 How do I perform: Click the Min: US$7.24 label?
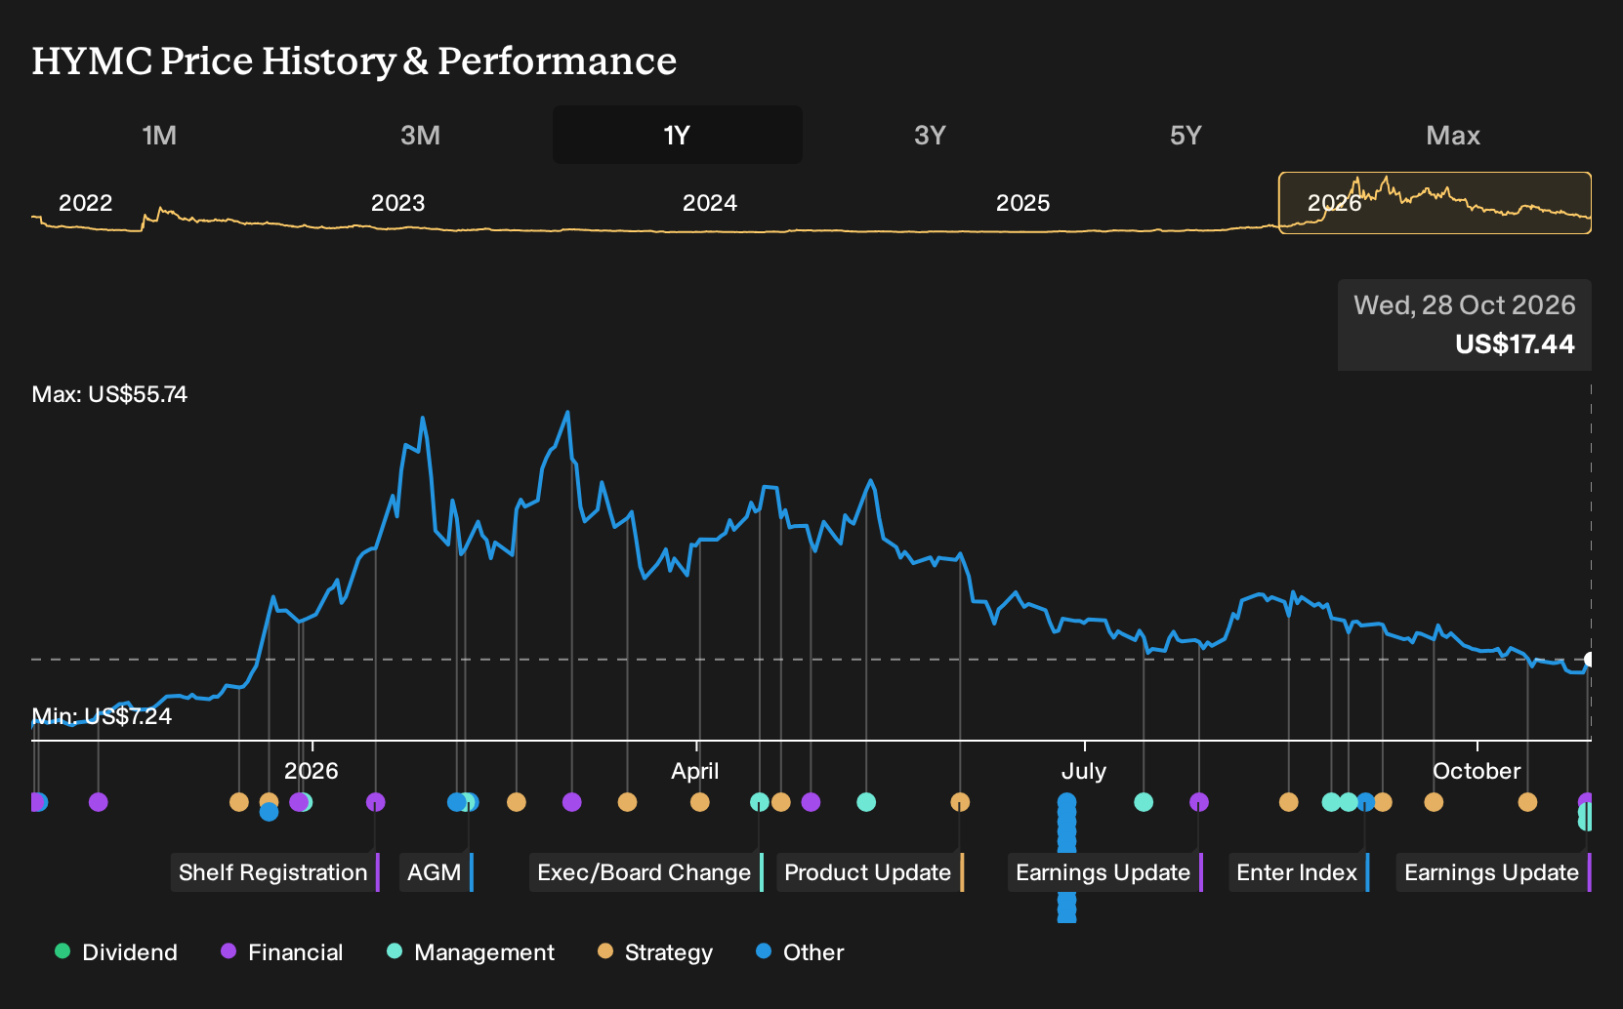[x=102, y=716]
